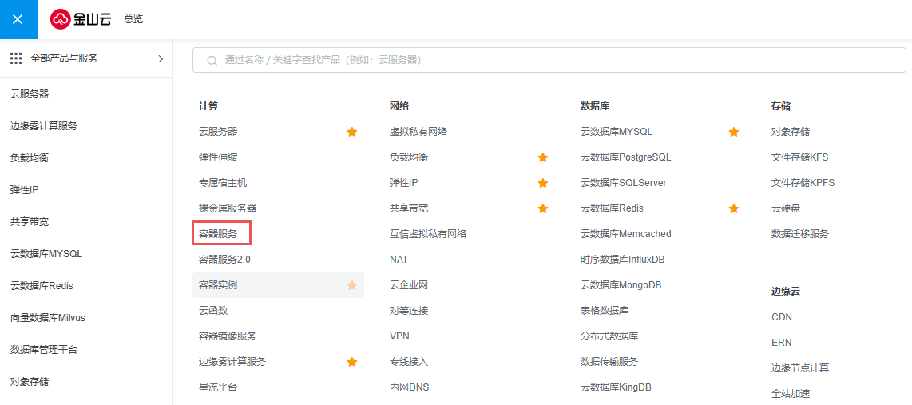Click the star beside 弹性IP
This screenshot has width=912, height=405.
click(x=543, y=183)
